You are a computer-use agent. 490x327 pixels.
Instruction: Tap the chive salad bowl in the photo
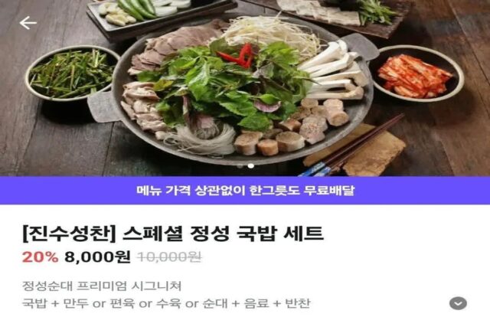pyautogui.click(x=72, y=74)
